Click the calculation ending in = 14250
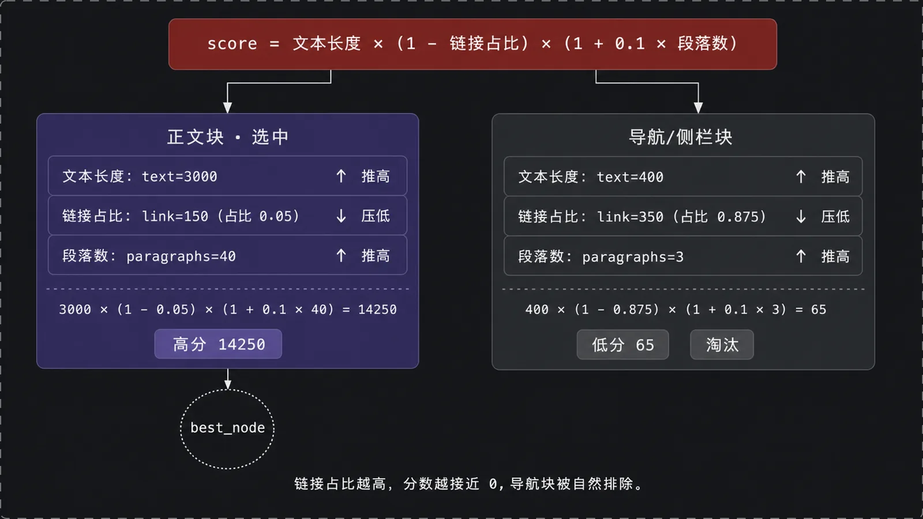Screen dimensions: 923x519 (228, 310)
